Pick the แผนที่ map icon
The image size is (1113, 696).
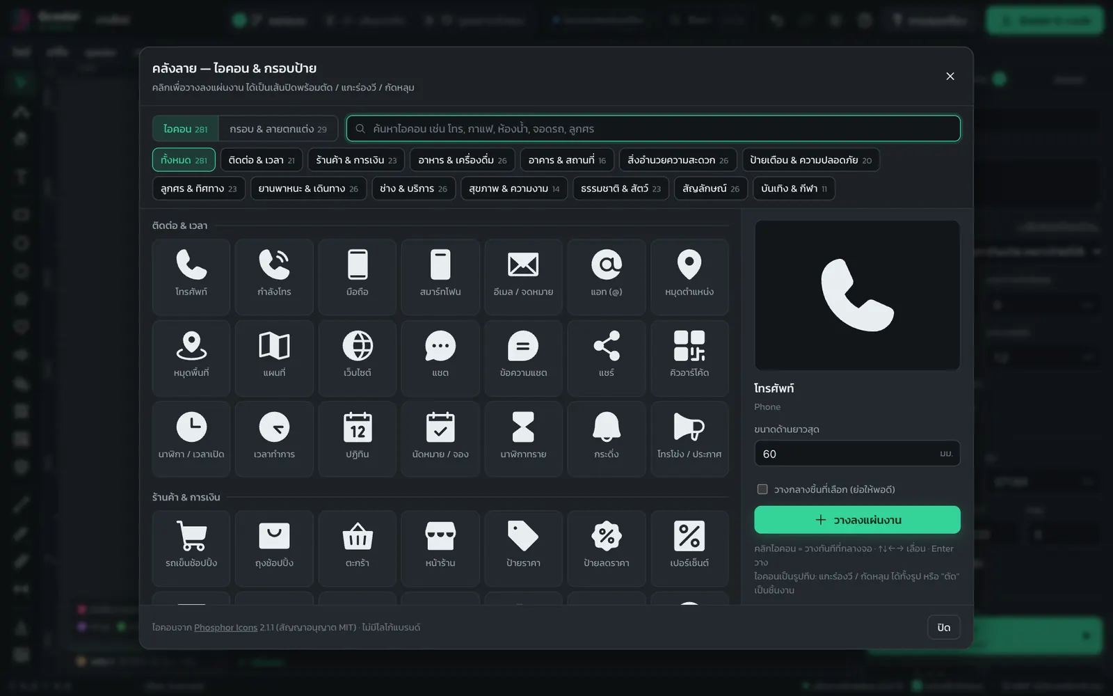tap(274, 358)
